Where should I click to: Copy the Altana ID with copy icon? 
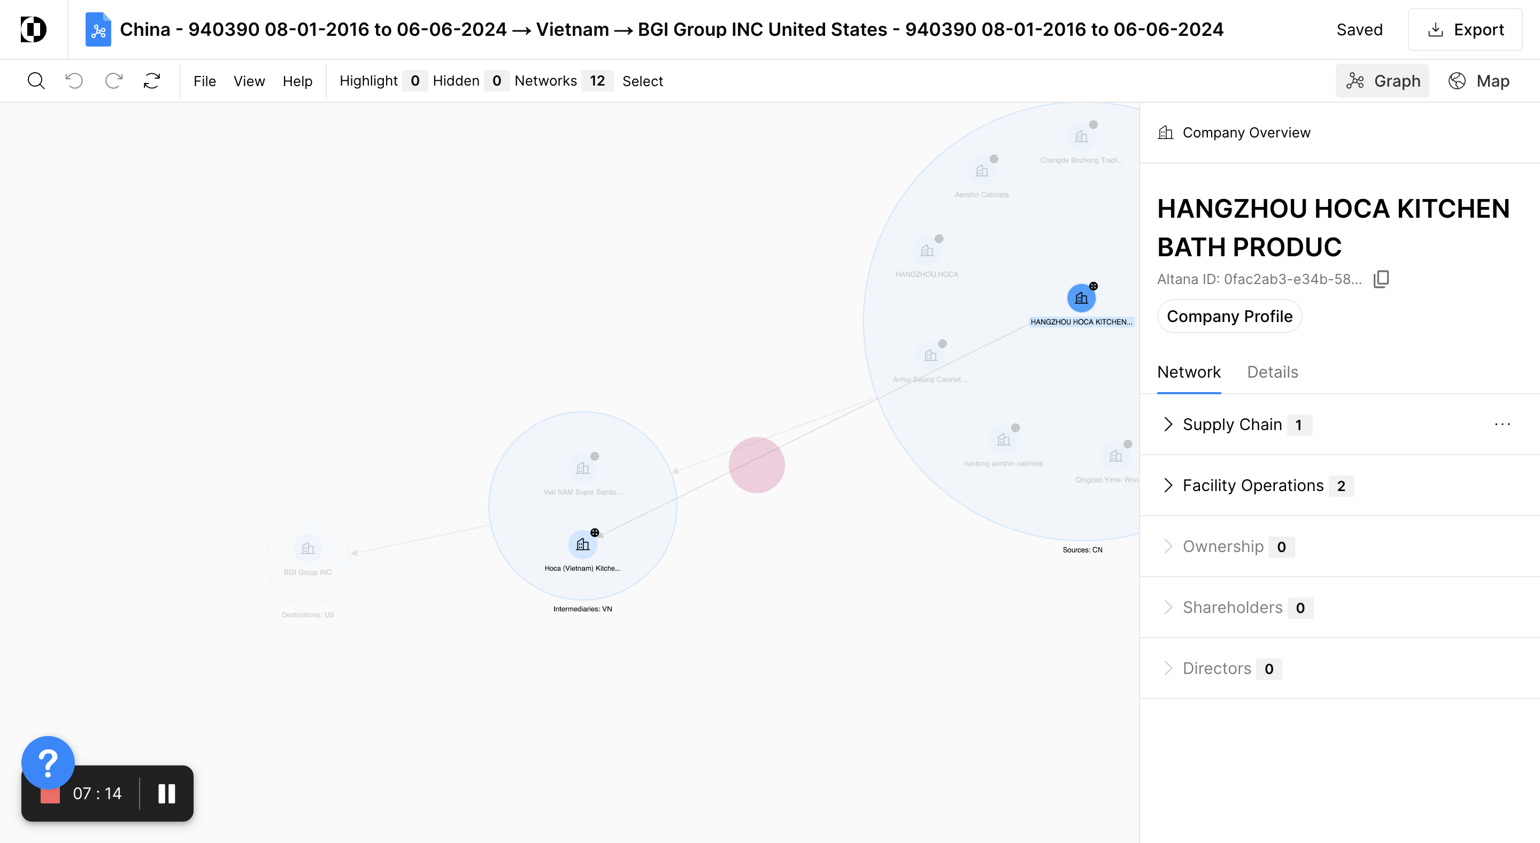tap(1381, 279)
